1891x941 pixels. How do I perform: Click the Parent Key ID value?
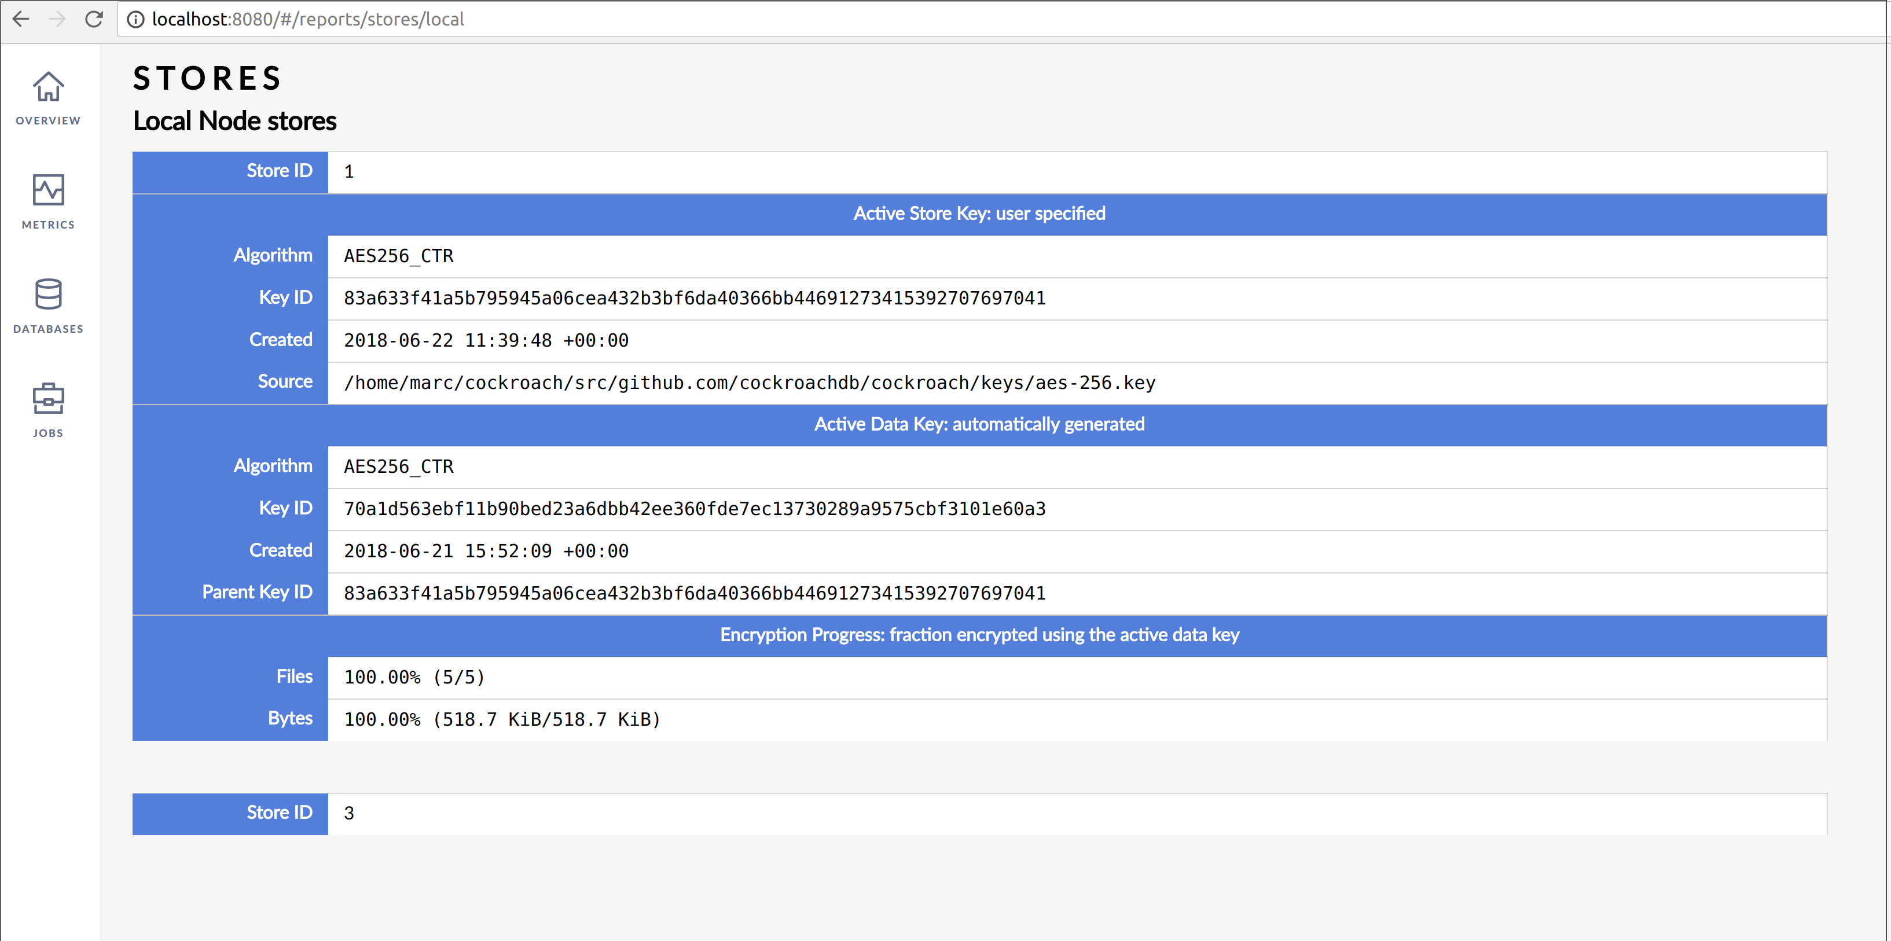(x=695, y=593)
